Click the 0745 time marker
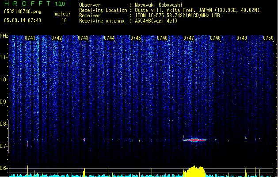Screen dimensions: 278x177 136,38
